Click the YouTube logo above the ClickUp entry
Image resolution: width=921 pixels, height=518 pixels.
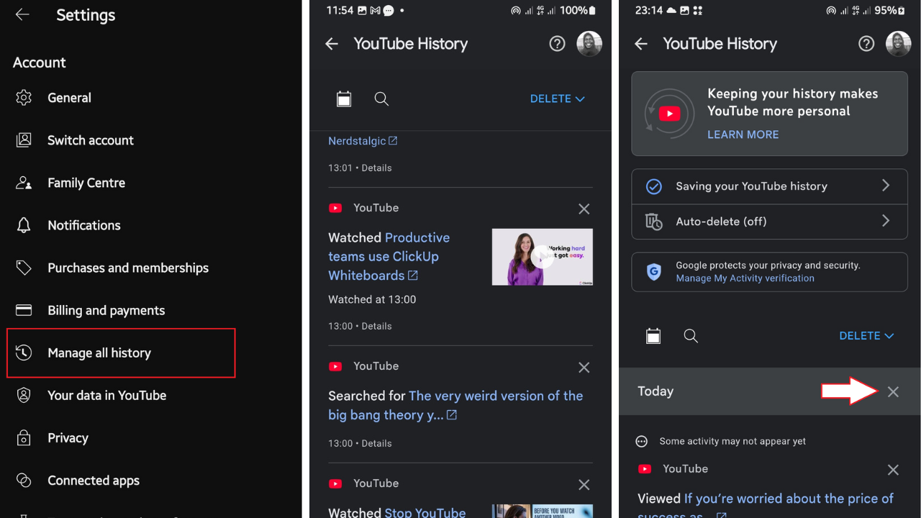(335, 206)
